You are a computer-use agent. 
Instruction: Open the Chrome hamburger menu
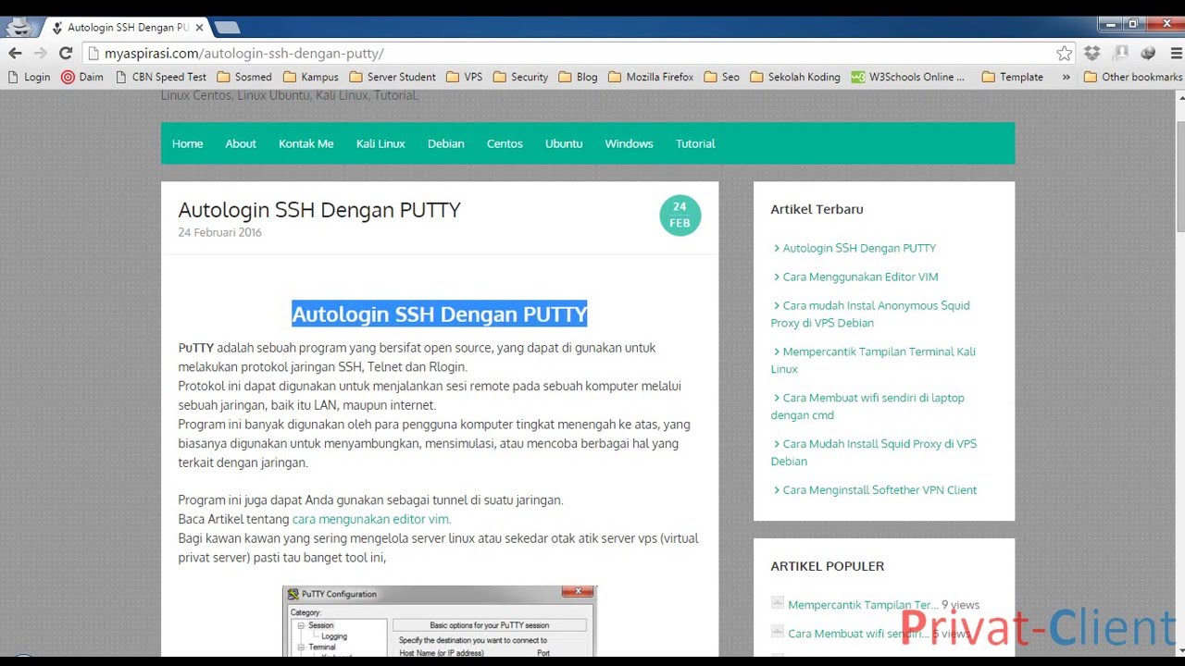[1177, 54]
